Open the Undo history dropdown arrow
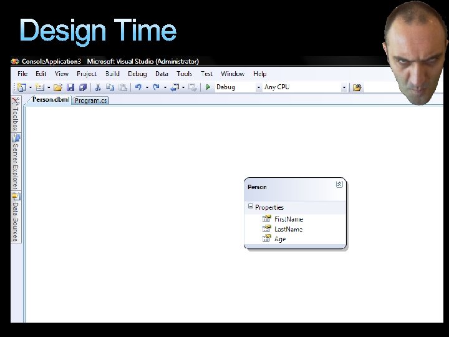Viewport: 449px width, 337px height. (147, 87)
